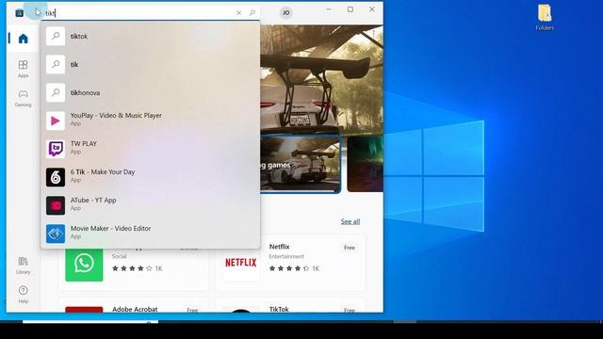Open the Gaming section in the sidebar
The height and width of the screenshot is (339, 603).
click(x=23, y=98)
